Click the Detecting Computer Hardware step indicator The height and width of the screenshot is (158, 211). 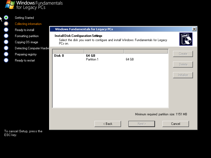(x=6, y=48)
